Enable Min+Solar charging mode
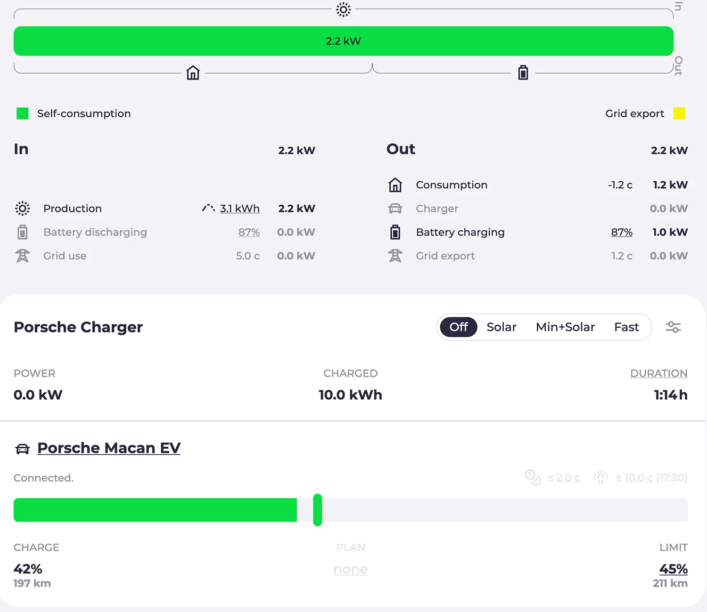This screenshot has width=707, height=612. click(x=565, y=327)
